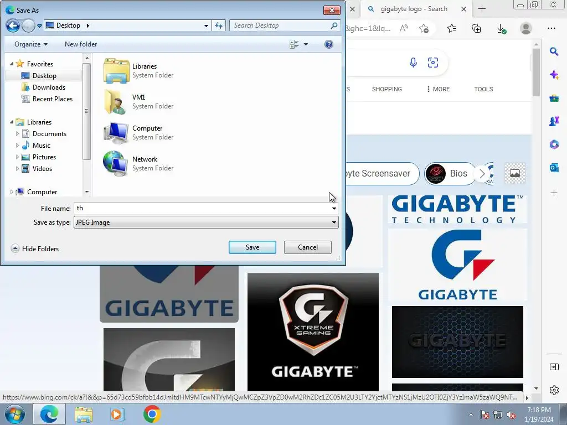Click the muted volume tray icon
The image size is (567, 425).
click(511, 415)
